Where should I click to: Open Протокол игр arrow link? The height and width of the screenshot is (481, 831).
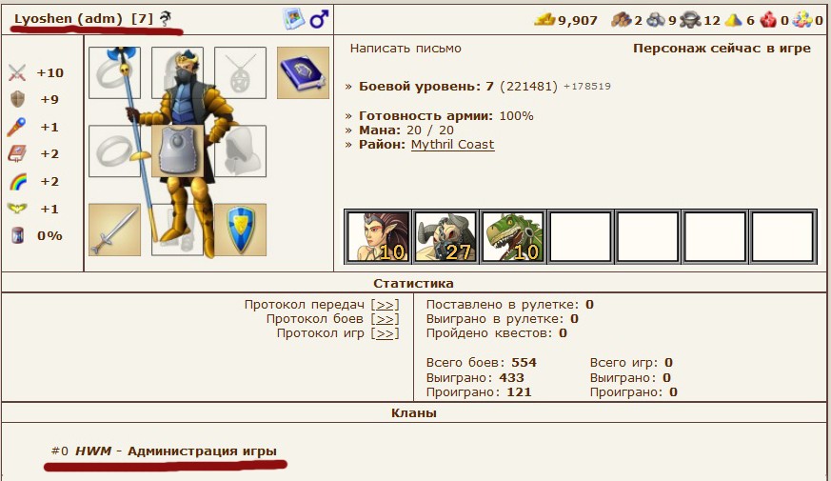tap(386, 333)
